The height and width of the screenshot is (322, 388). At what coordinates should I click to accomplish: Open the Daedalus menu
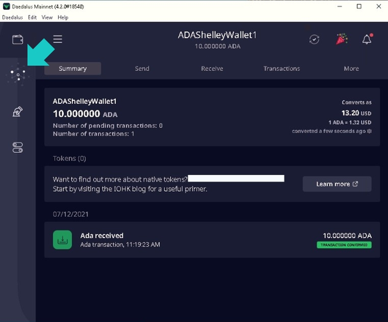[12, 17]
